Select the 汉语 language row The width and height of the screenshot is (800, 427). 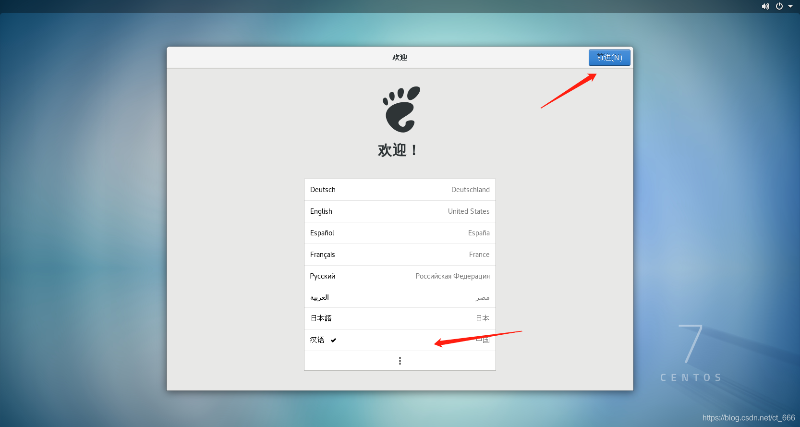coord(400,340)
